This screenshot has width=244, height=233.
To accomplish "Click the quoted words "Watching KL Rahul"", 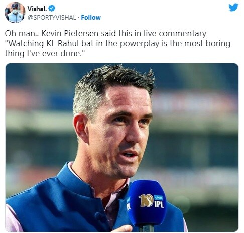I will [43, 43].
